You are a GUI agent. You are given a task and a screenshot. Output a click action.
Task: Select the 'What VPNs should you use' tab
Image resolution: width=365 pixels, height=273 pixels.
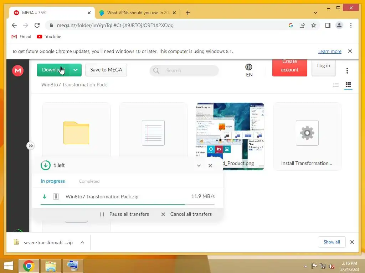point(137,13)
